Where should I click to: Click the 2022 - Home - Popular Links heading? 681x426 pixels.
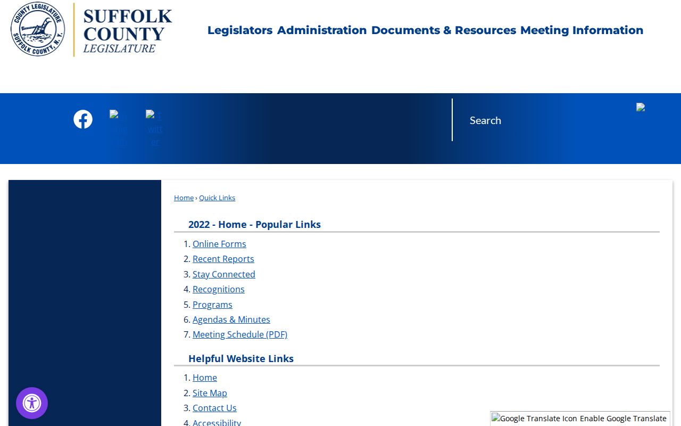click(x=254, y=225)
